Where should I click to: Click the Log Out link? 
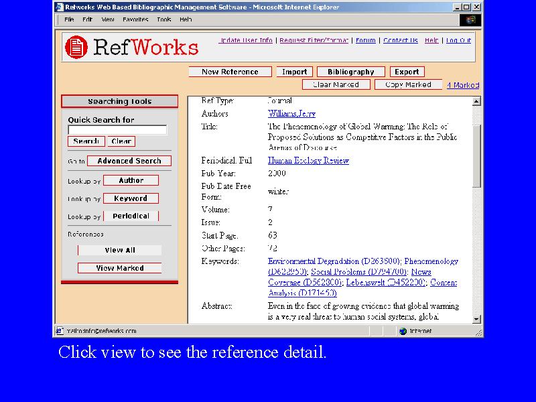pos(458,40)
